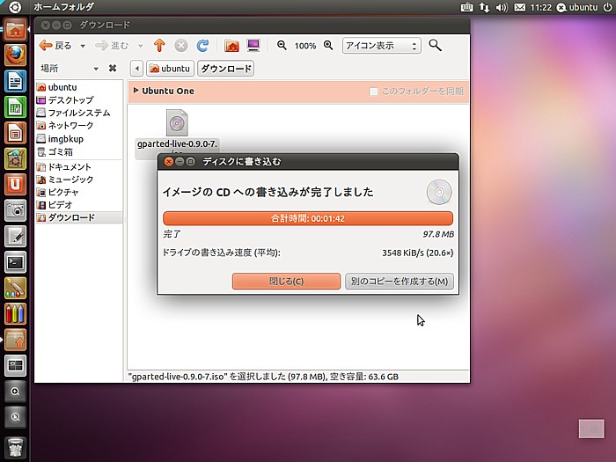Zoom in with the plus magnifier icon
616x462 pixels.
(328, 45)
